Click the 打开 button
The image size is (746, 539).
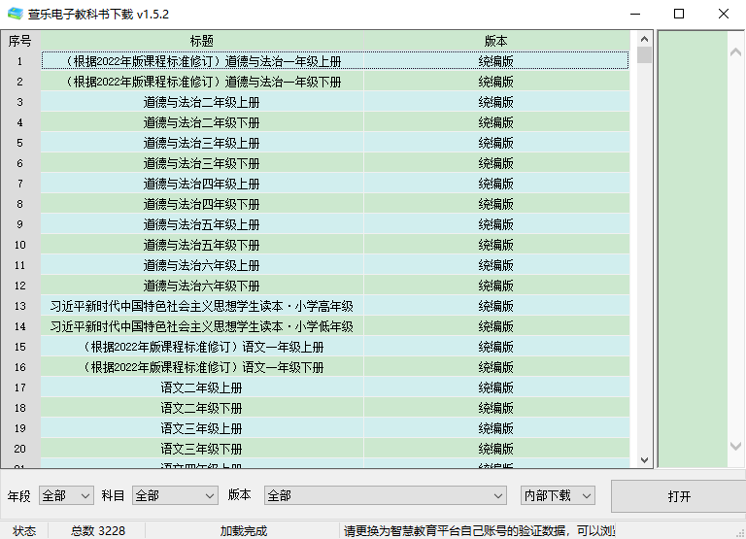pyautogui.click(x=678, y=496)
